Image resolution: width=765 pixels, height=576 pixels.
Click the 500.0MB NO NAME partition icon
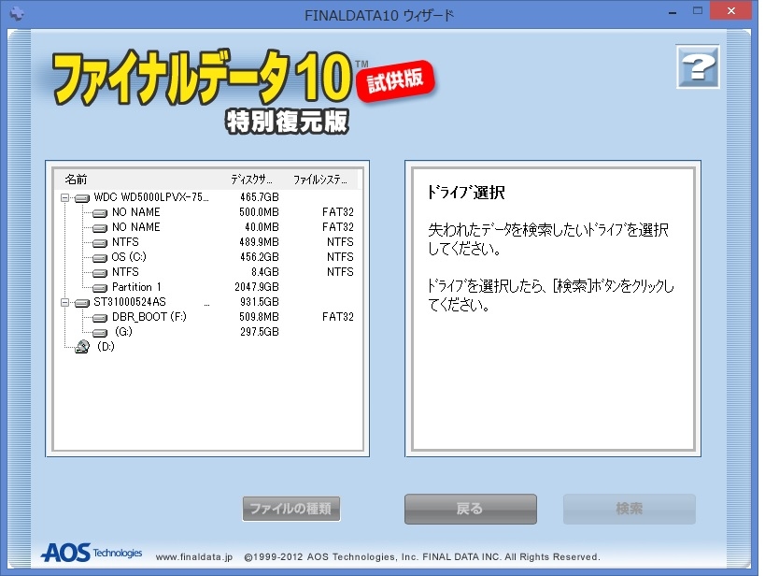100,213
